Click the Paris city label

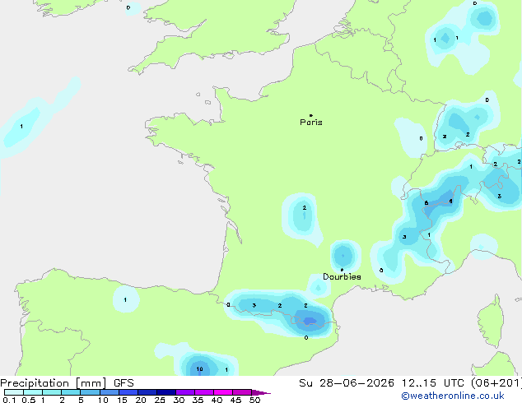311,123
